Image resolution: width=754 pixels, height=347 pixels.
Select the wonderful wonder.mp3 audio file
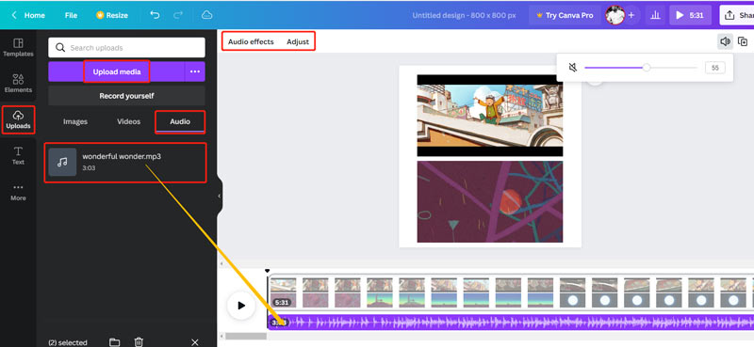[125, 163]
